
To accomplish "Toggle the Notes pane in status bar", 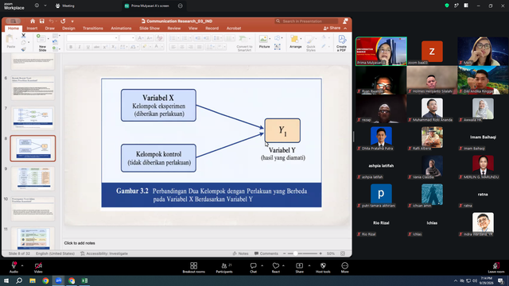I will click(x=240, y=253).
